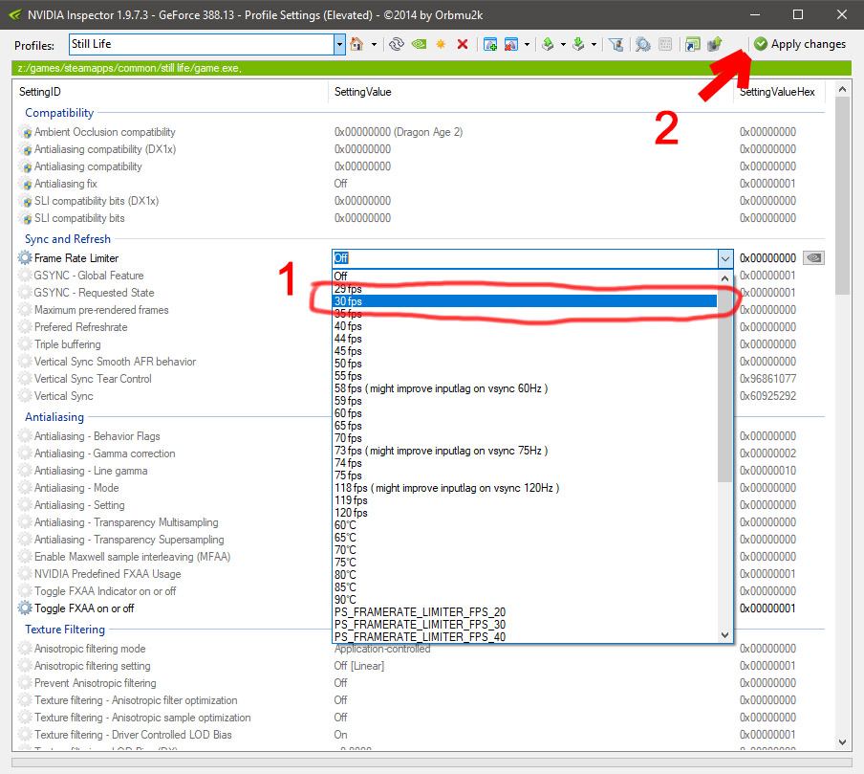Click the SettingValue column header
This screenshot has width=864, height=774.
pyautogui.click(x=530, y=92)
